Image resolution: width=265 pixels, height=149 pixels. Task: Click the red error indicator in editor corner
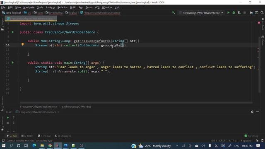(259, 22)
